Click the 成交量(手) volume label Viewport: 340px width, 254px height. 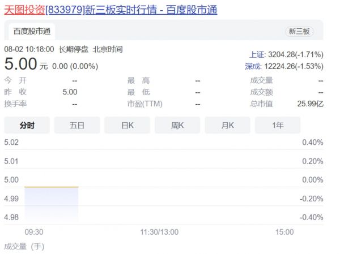point(24,246)
